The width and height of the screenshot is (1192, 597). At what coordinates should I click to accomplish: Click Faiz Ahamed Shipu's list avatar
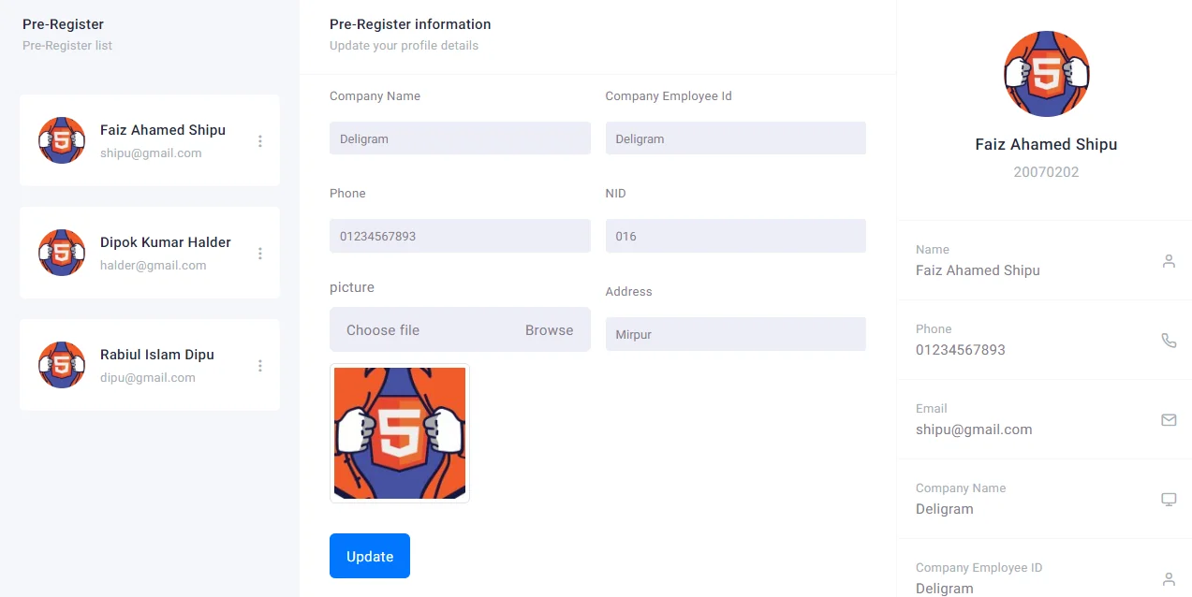click(62, 140)
